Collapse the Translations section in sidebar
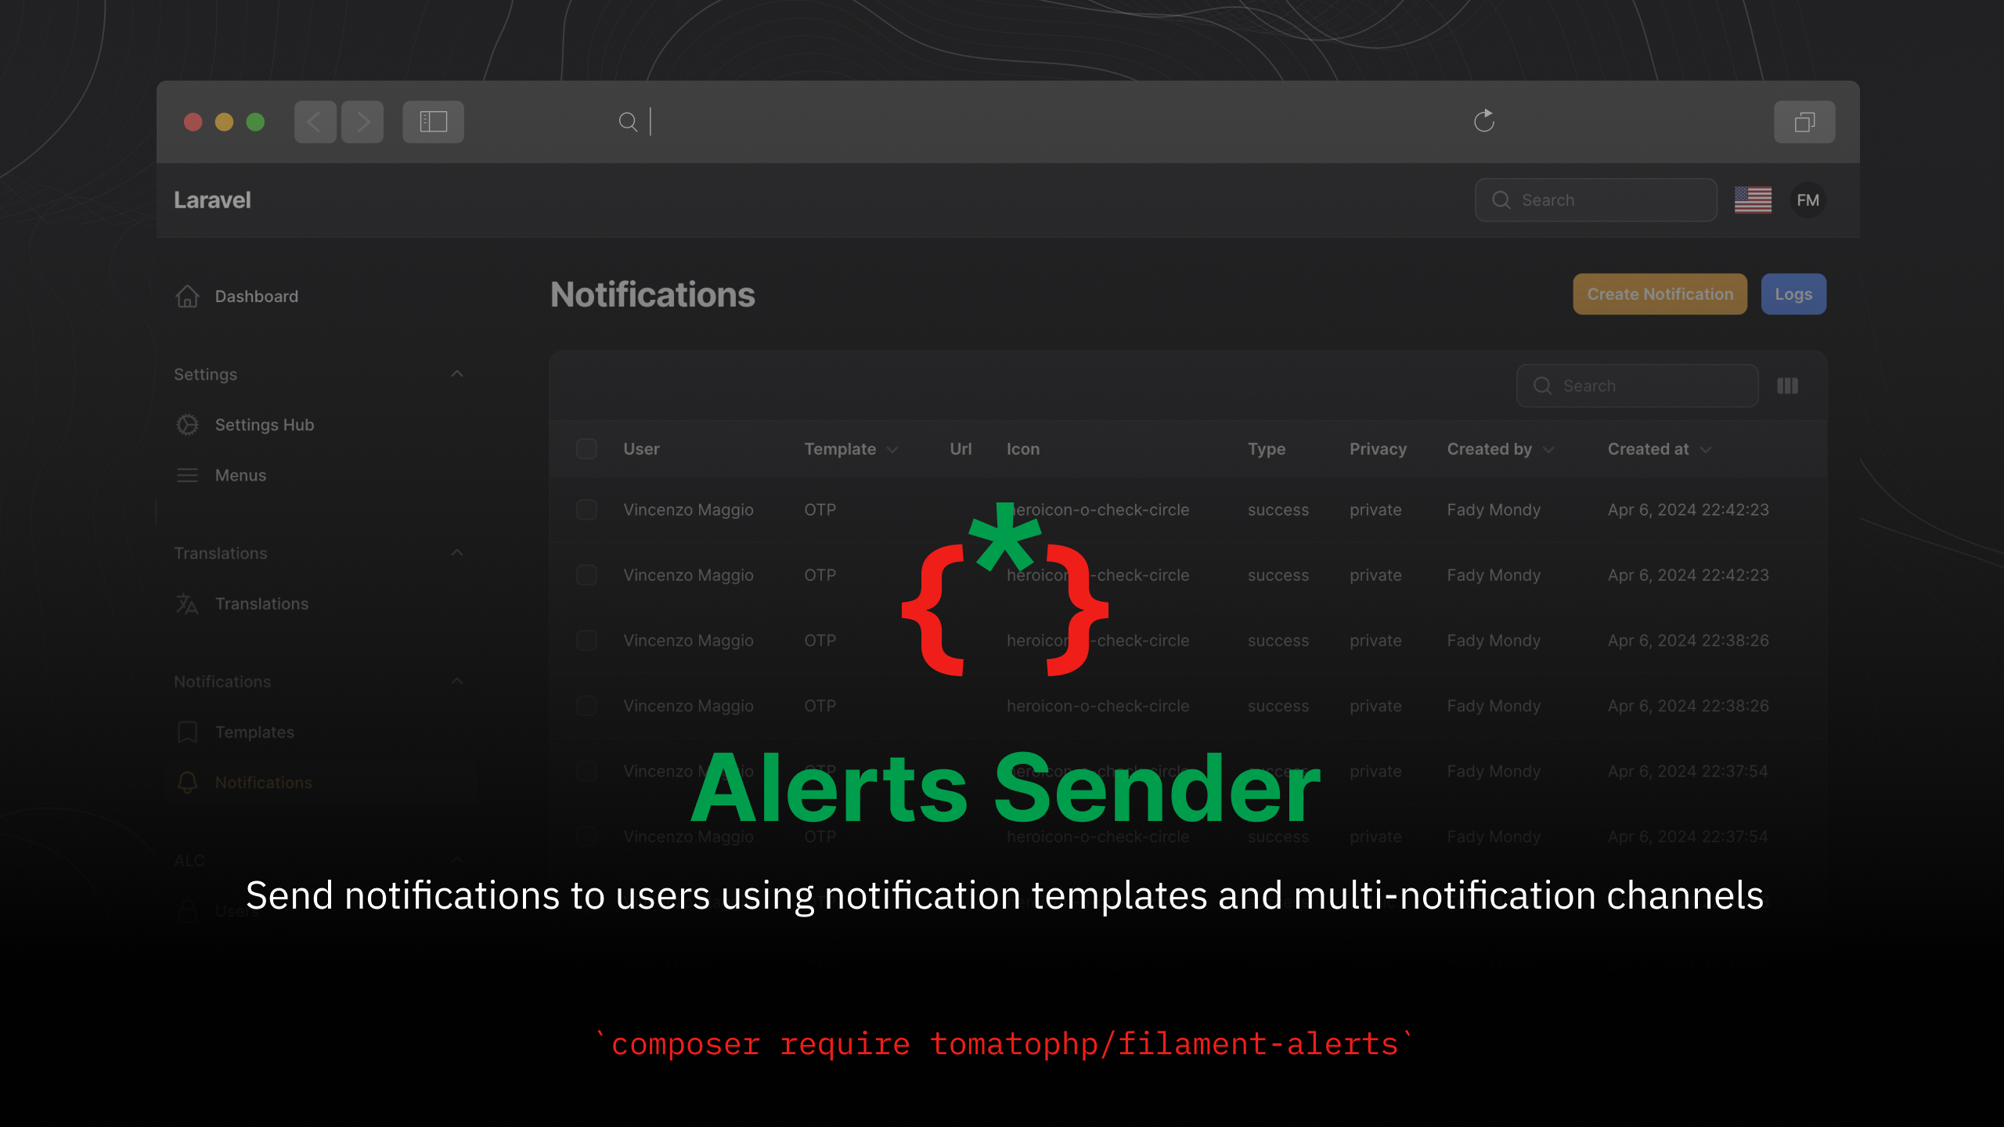The image size is (2004, 1127). tap(457, 552)
